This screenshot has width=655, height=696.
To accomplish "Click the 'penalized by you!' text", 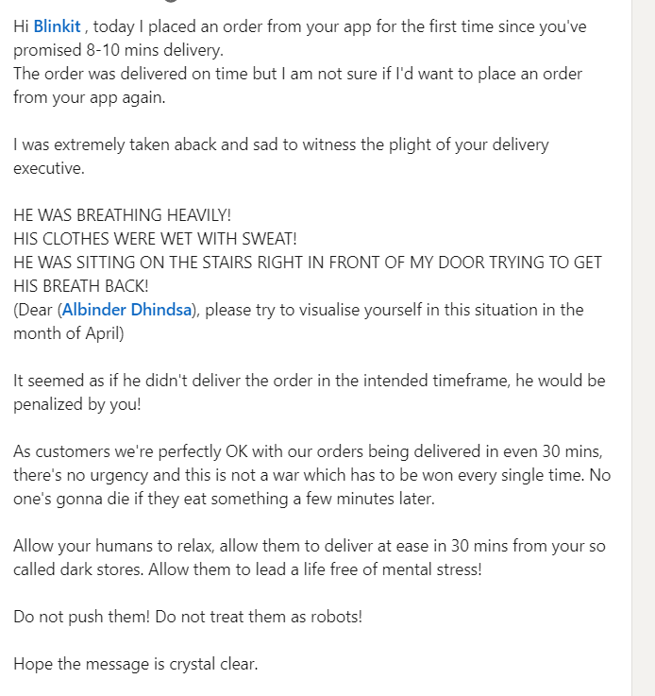I will point(77,404).
